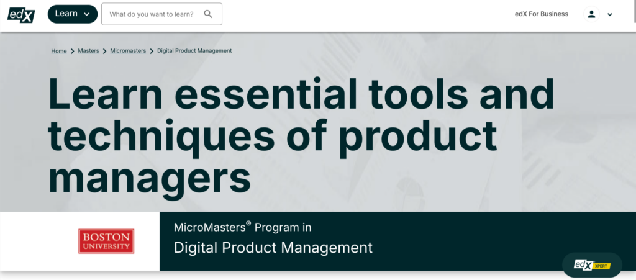Expand the Learn dropdown menu

point(72,14)
